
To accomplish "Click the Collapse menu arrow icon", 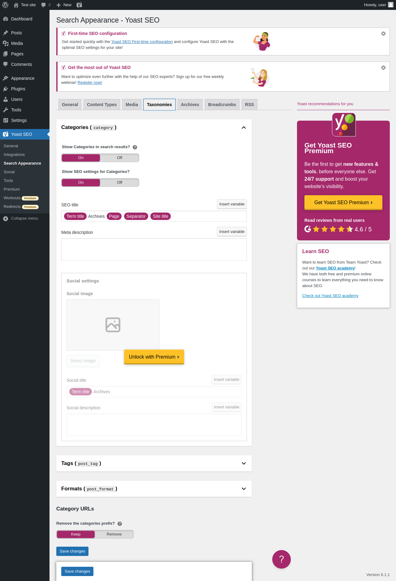I will [x=6, y=218].
